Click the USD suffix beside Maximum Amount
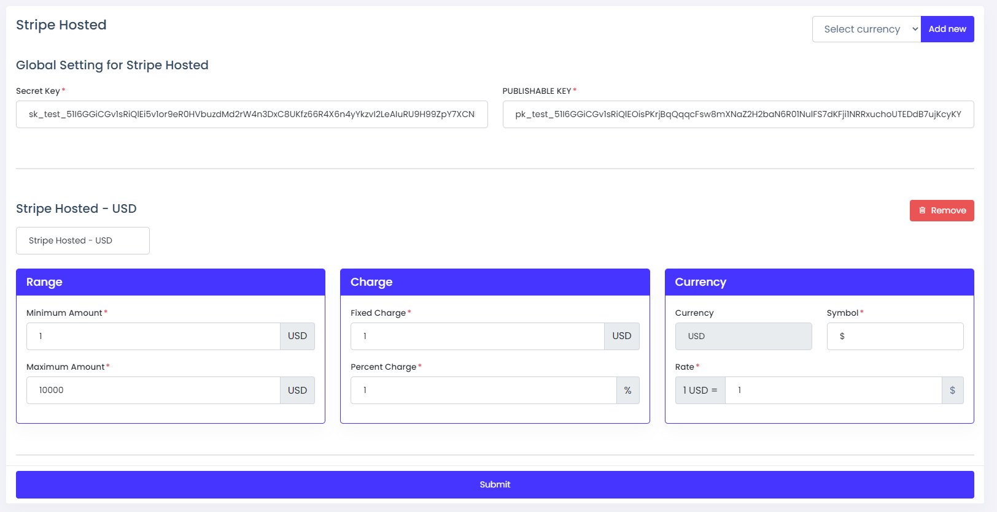Viewport: 997px width, 512px height. click(298, 390)
